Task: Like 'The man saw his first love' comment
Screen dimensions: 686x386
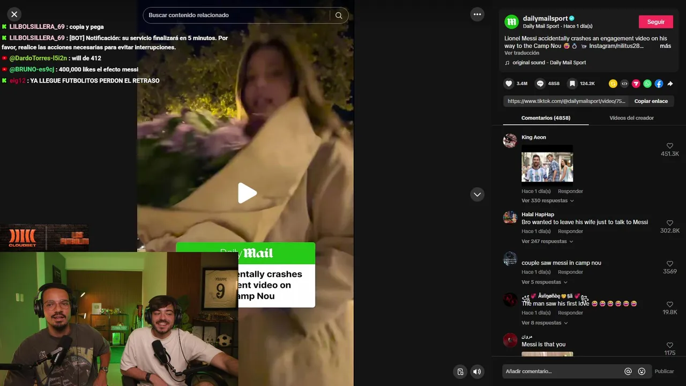Action: [670, 305]
